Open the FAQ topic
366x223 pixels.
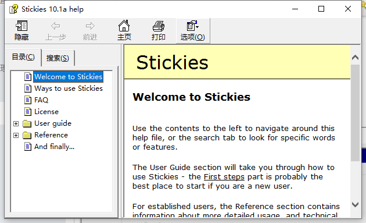[x=41, y=100]
